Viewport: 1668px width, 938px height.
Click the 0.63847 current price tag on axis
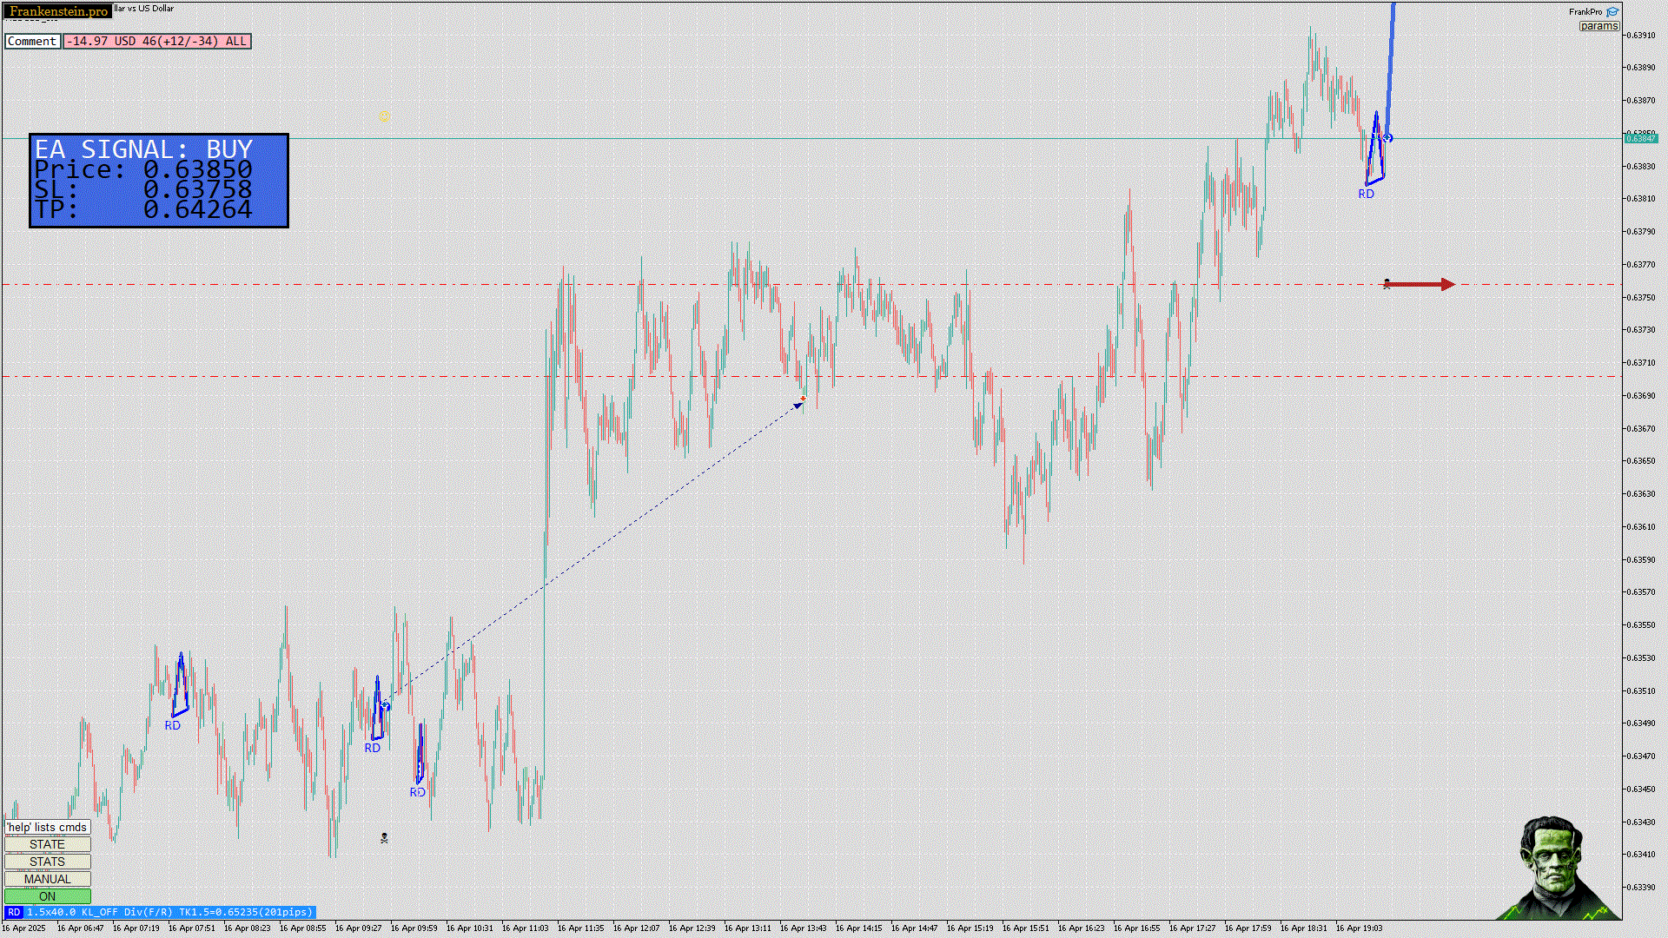pyautogui.click(x=1640, y=139)
